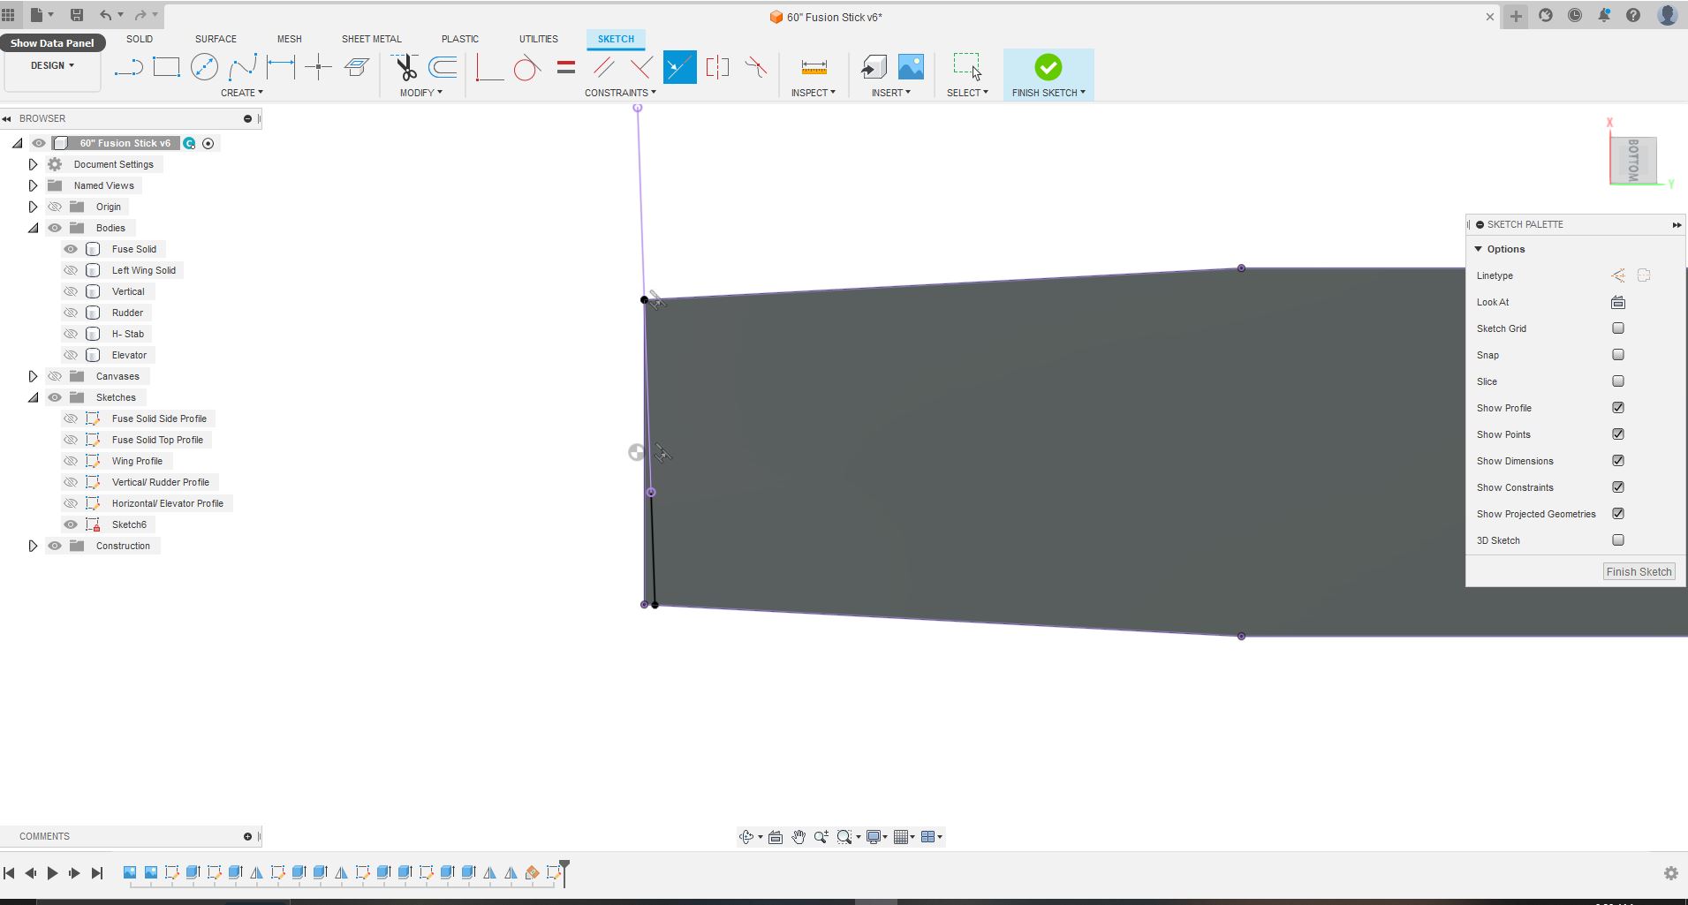Switch to the SHEET METAL tab
Screen dimensions: 1688x905
(371, 39)
